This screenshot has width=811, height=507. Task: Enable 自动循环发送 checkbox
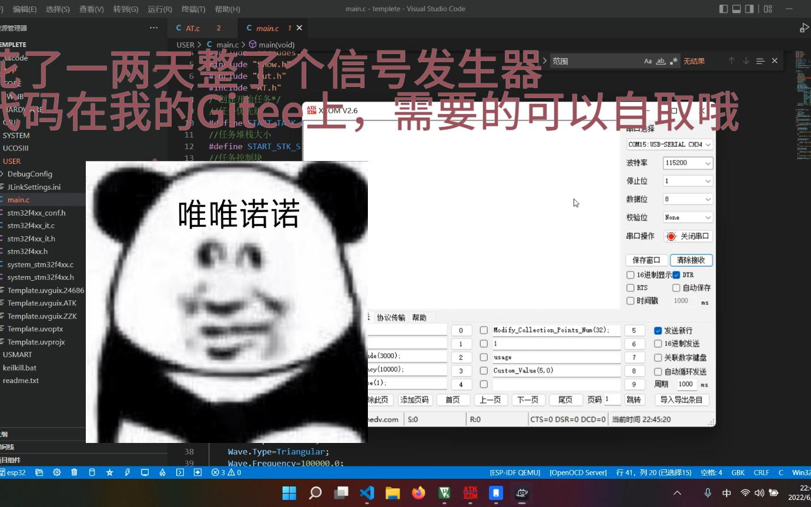[x=658, y=372]
